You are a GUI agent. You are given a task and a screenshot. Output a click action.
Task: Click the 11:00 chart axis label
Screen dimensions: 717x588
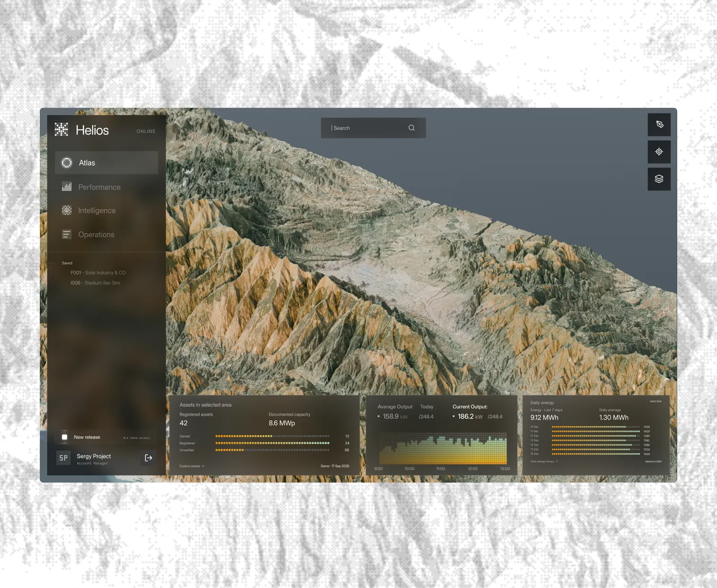[441, 469]
